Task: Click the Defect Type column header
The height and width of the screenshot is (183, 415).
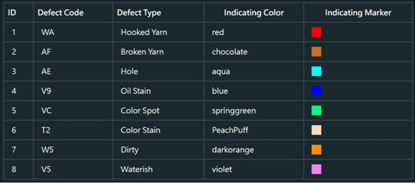Action: (x=139, y=13)
